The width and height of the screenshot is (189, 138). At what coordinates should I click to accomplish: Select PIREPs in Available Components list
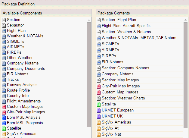(14, 52)
